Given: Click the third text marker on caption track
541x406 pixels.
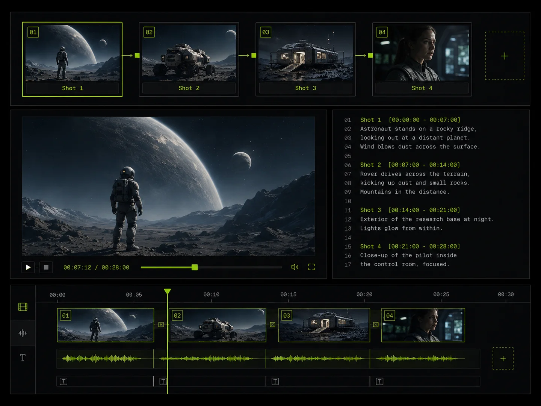Looking at the screenshot, I should click(x=275, y=382).
